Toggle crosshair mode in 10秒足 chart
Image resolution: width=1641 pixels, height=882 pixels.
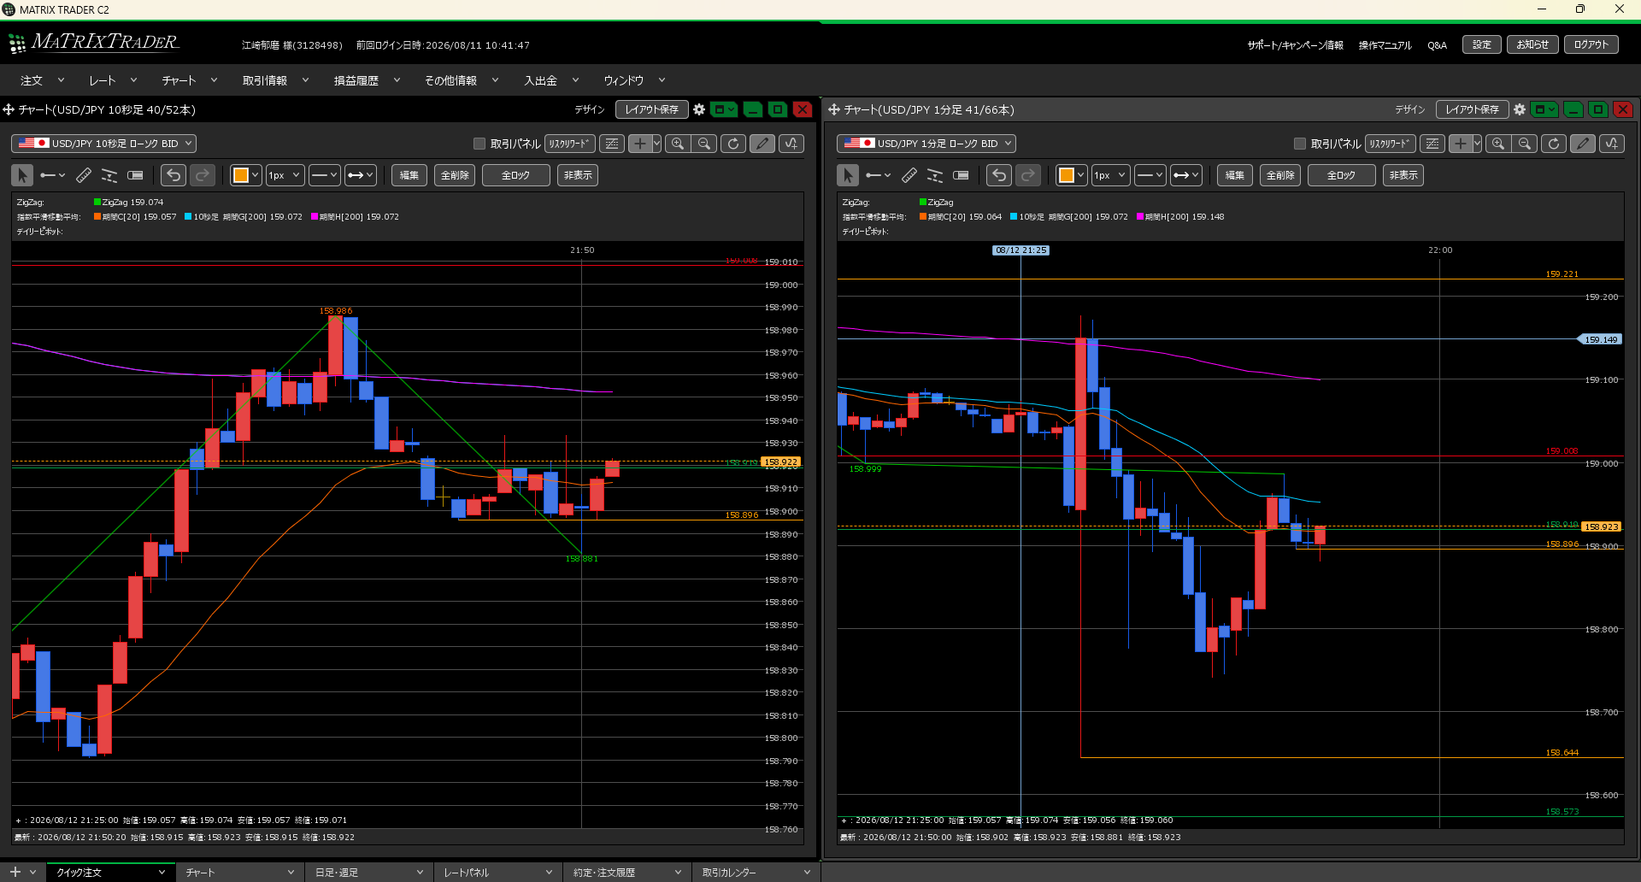click(639, 144)
